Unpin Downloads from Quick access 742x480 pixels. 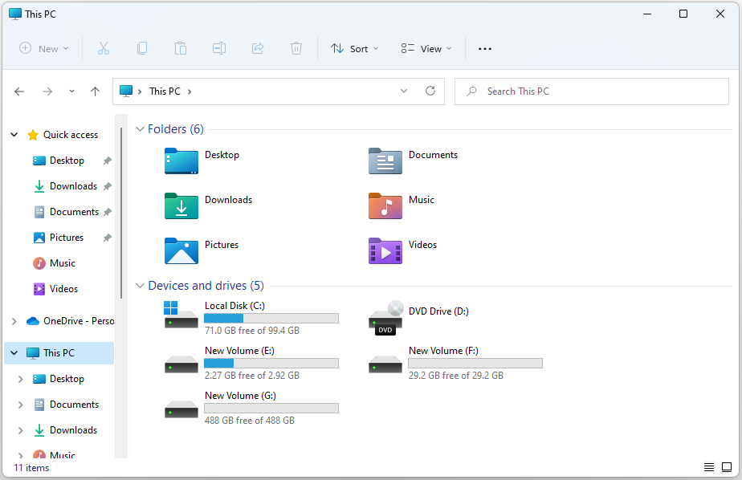pyautogui.click(x=107, y=185)
